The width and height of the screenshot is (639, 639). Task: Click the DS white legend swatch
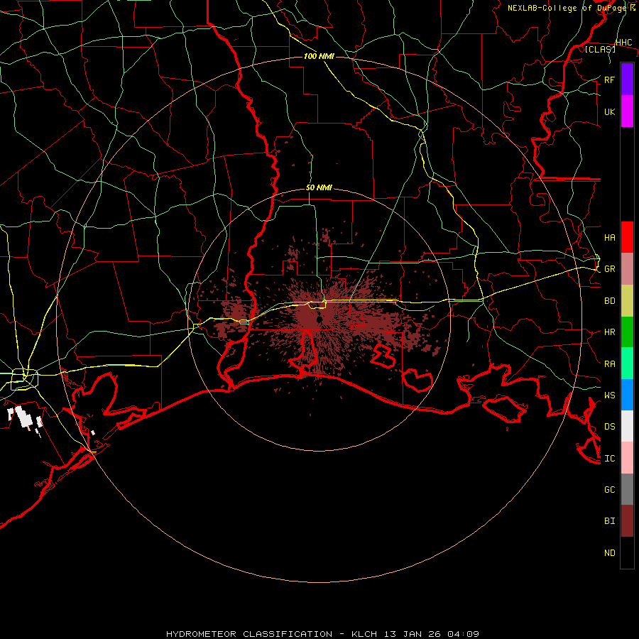[627, 426]
